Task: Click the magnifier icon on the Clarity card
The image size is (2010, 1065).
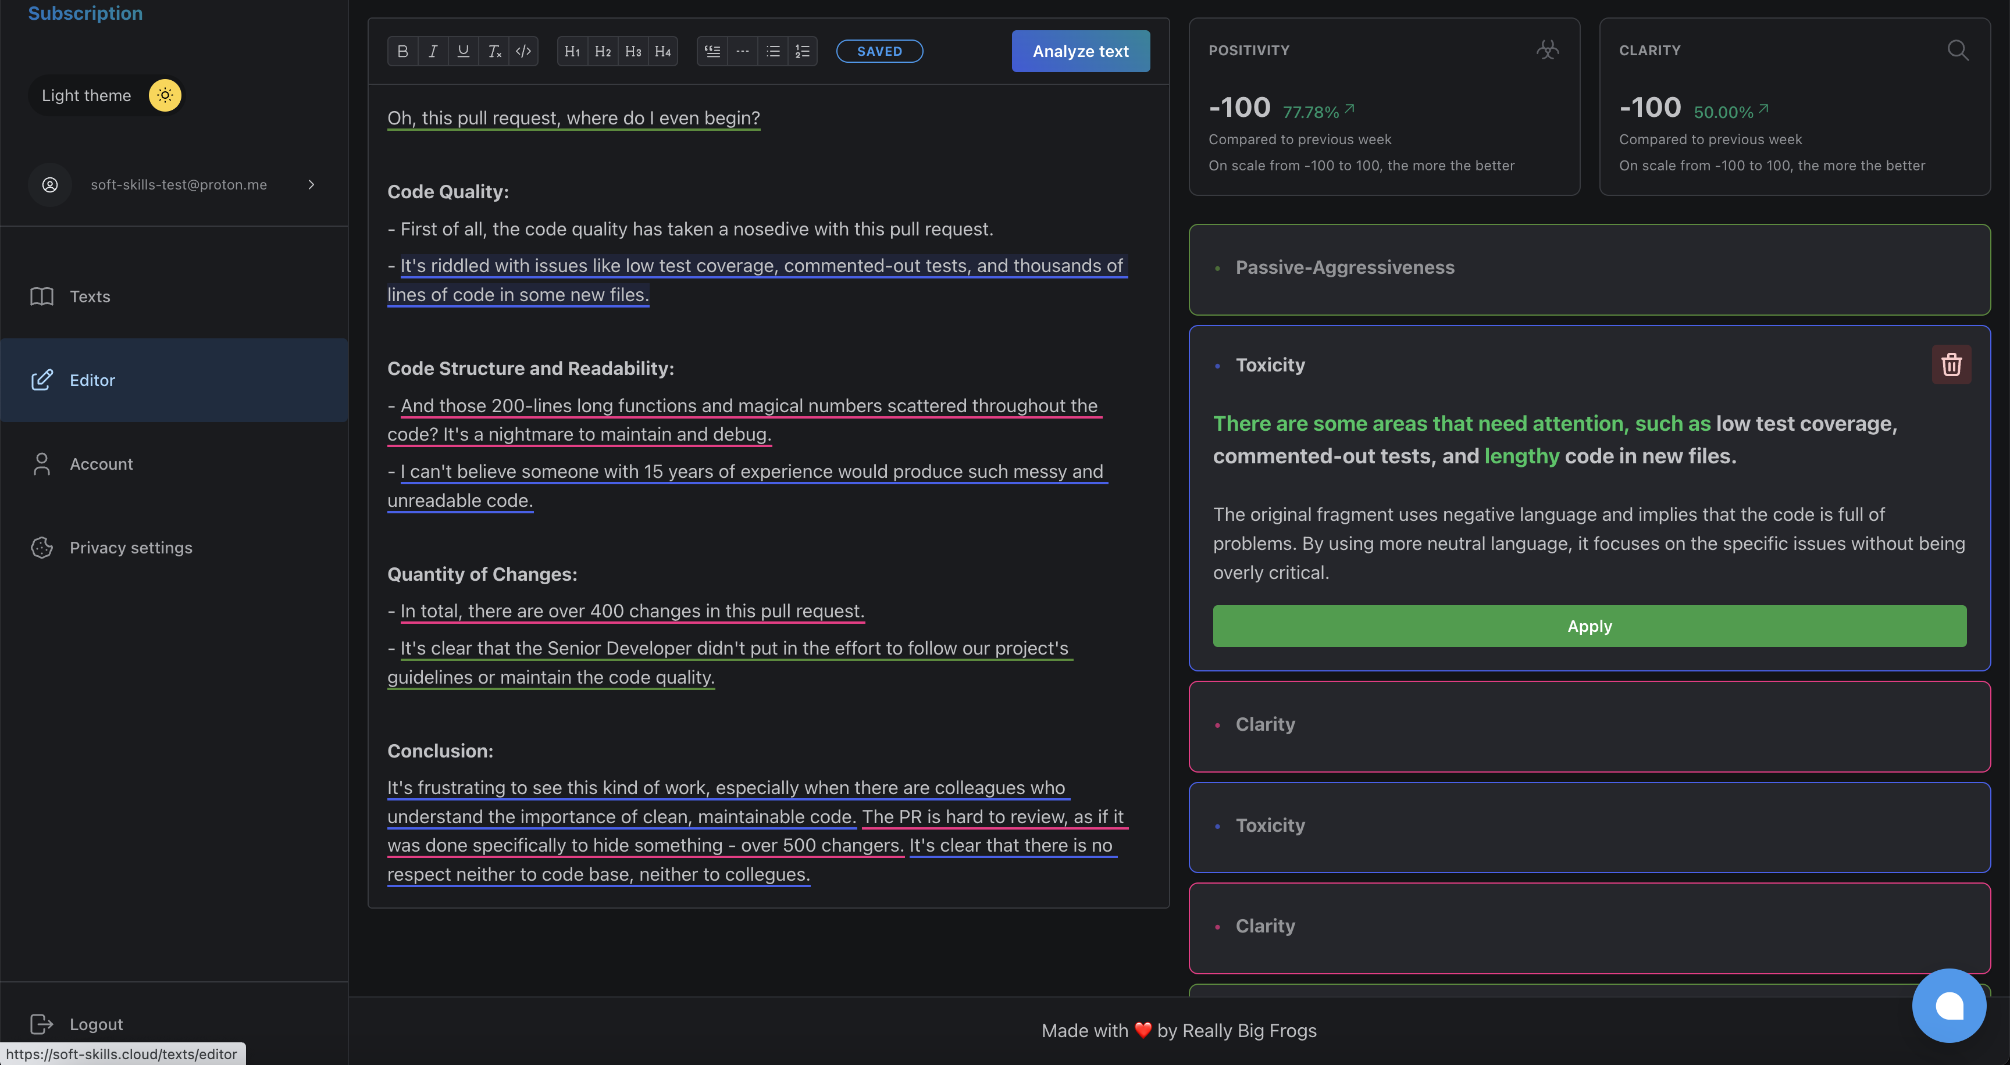Action: tap(1958, 50)
